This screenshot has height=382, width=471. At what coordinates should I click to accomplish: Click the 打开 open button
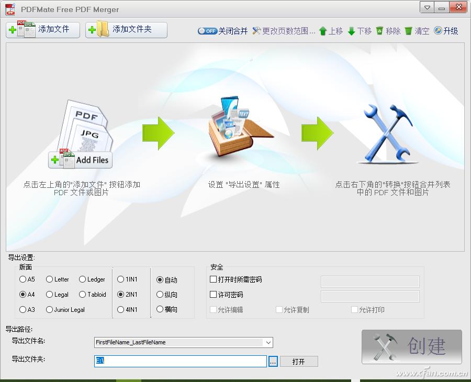coord(299,361)
